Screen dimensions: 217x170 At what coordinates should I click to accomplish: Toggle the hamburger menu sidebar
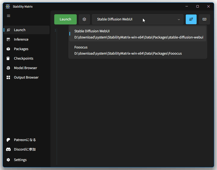pos(8,16)
